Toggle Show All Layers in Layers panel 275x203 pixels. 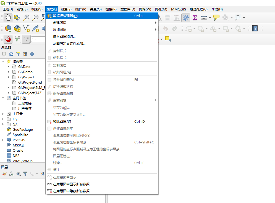coord(18,174)
